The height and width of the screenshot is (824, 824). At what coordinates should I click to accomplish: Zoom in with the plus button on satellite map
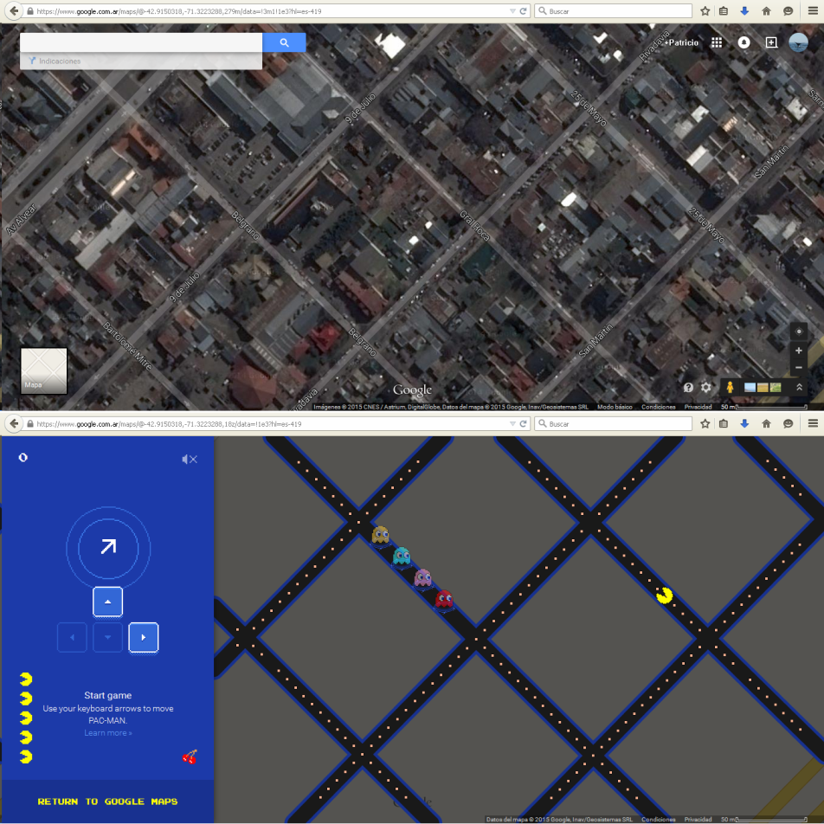click(798, 351)
